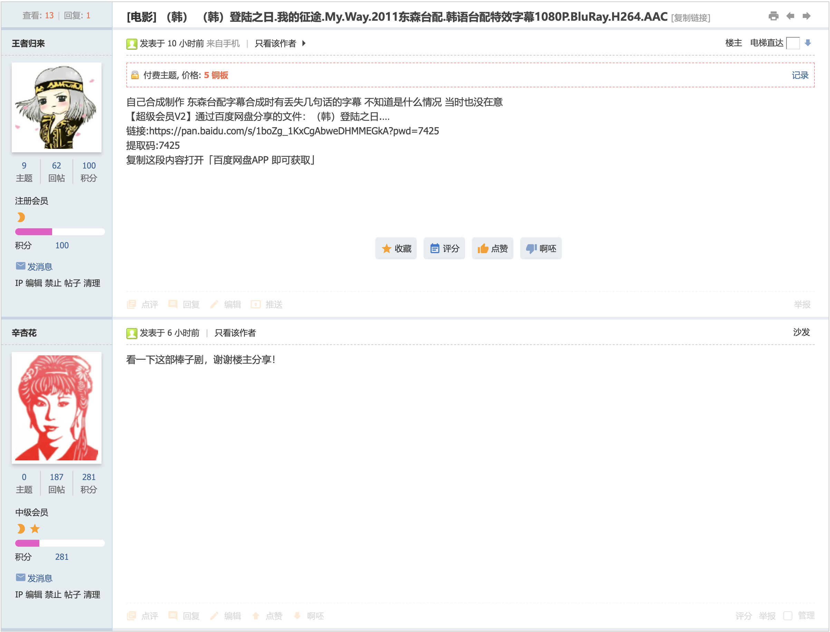Click 王者归来's pink points progress bar
Image resolution: width=830 pixels, height=632 pixels.
pyautogui.click(x=59, y=232)
